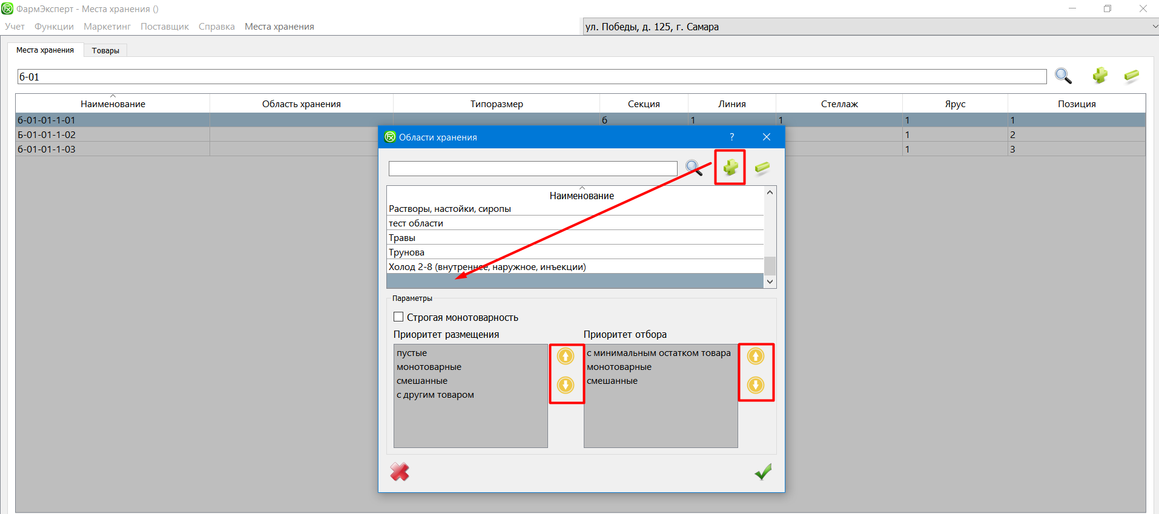This screenshot has width=1159, height=514.
Task: Cancel with the red cross icon
Action: 400,472
